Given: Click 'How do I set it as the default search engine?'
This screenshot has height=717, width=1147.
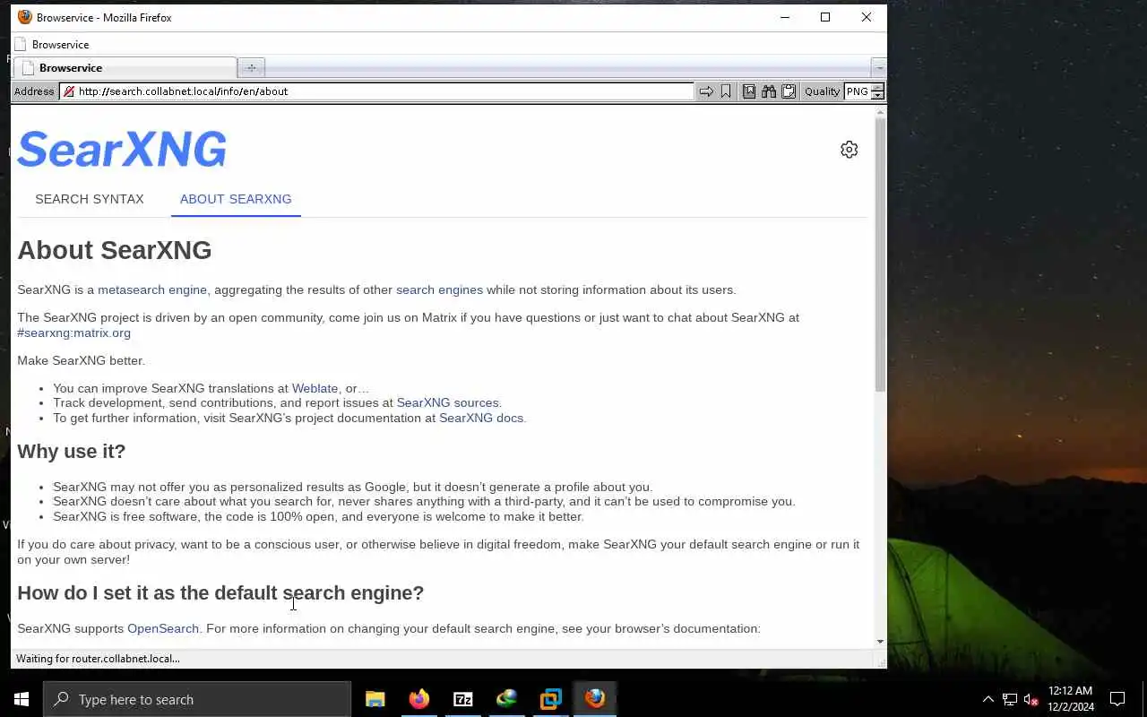Looking at the screenshot, I should click(x=220, y=592).
